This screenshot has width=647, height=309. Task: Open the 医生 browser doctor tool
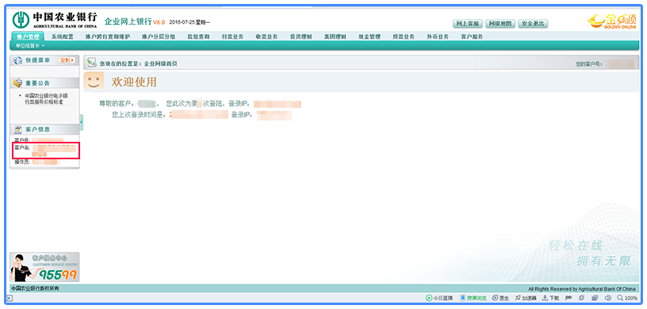(x=500, y=298)
